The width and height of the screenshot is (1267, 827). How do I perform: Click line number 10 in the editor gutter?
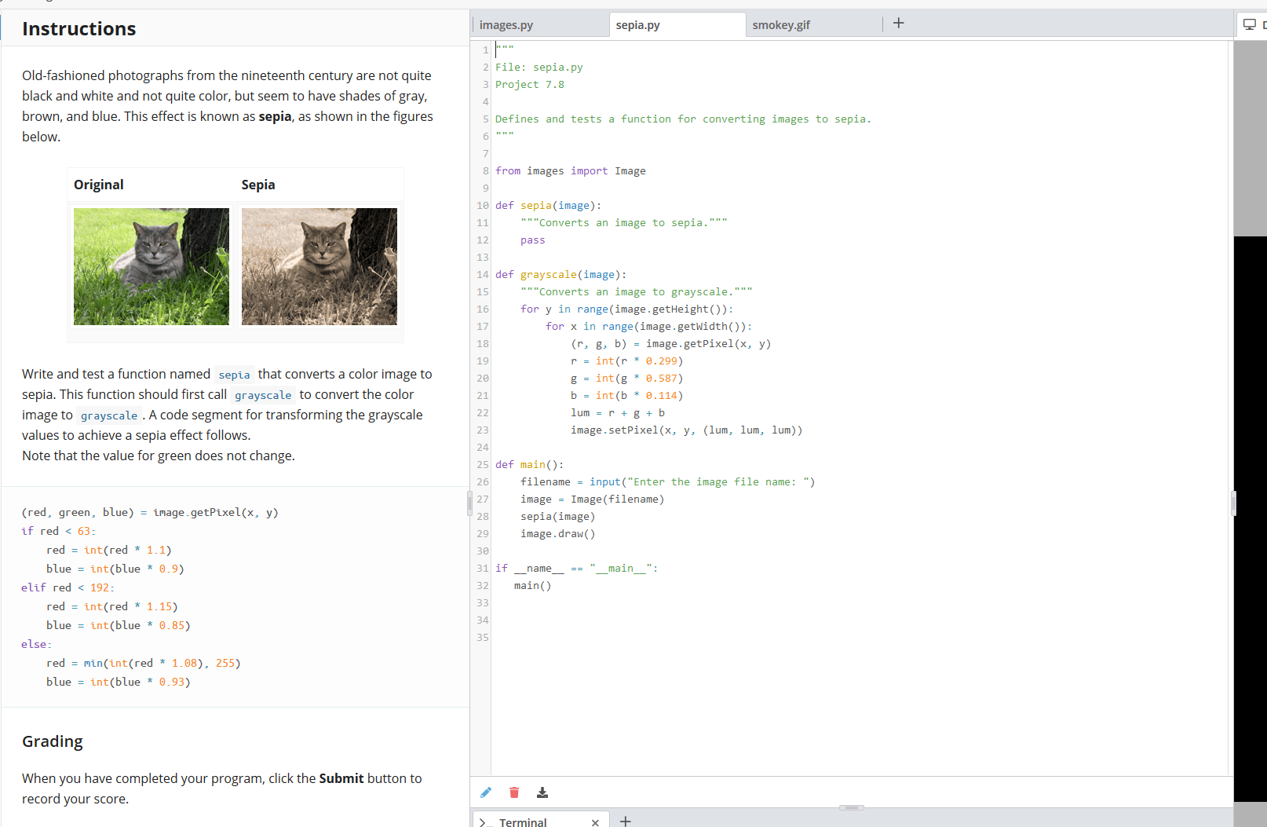click(481, 205)
